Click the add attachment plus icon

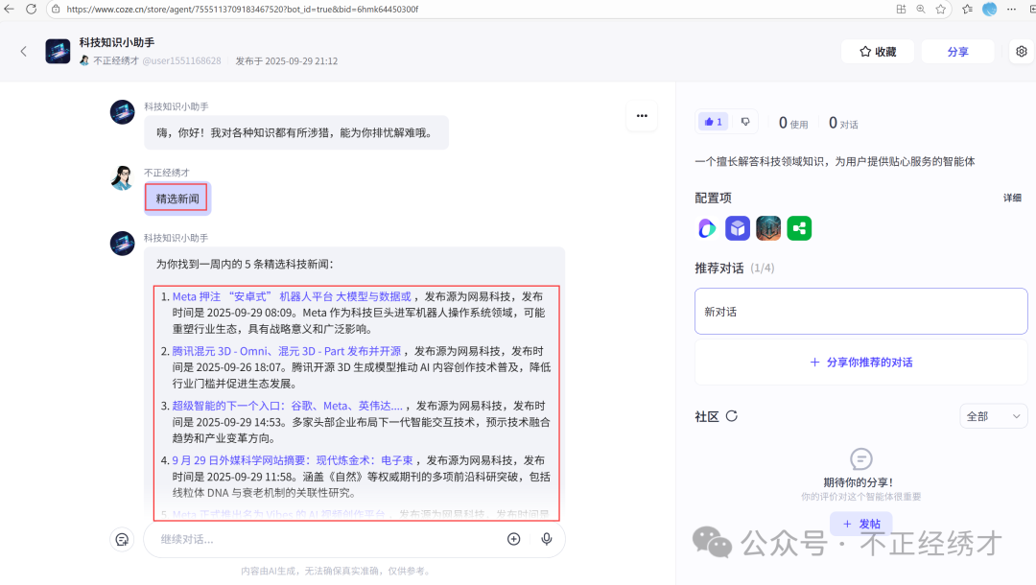pyautogui.click(x=513, y=539)
